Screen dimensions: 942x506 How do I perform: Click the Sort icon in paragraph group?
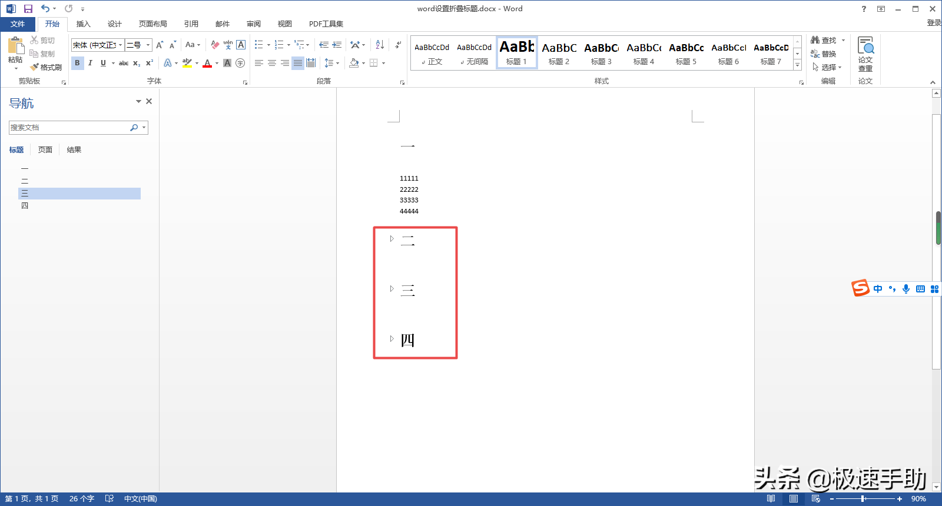[x=380, y=45]
